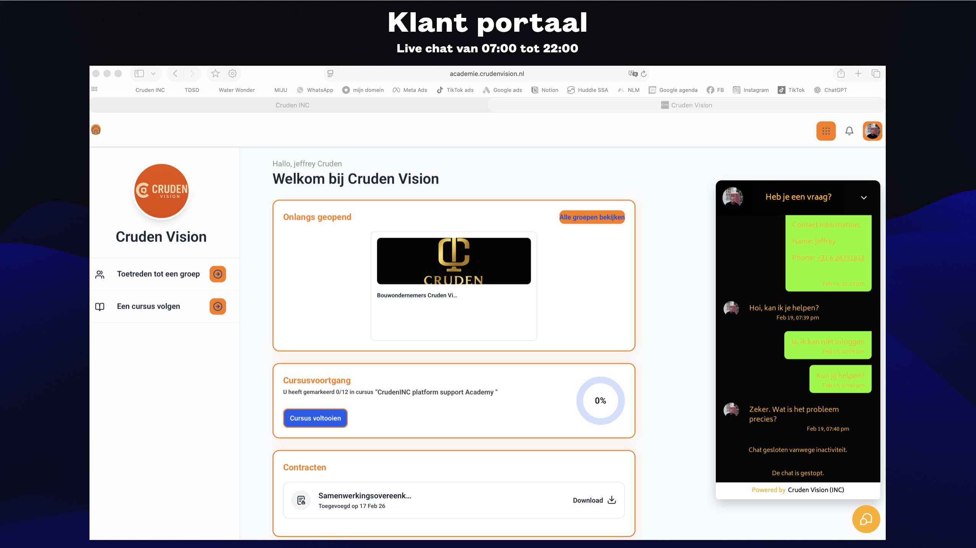The image size is (976, 548).
Task: Open the TDSD bookmark
Action: coord(192,90)
